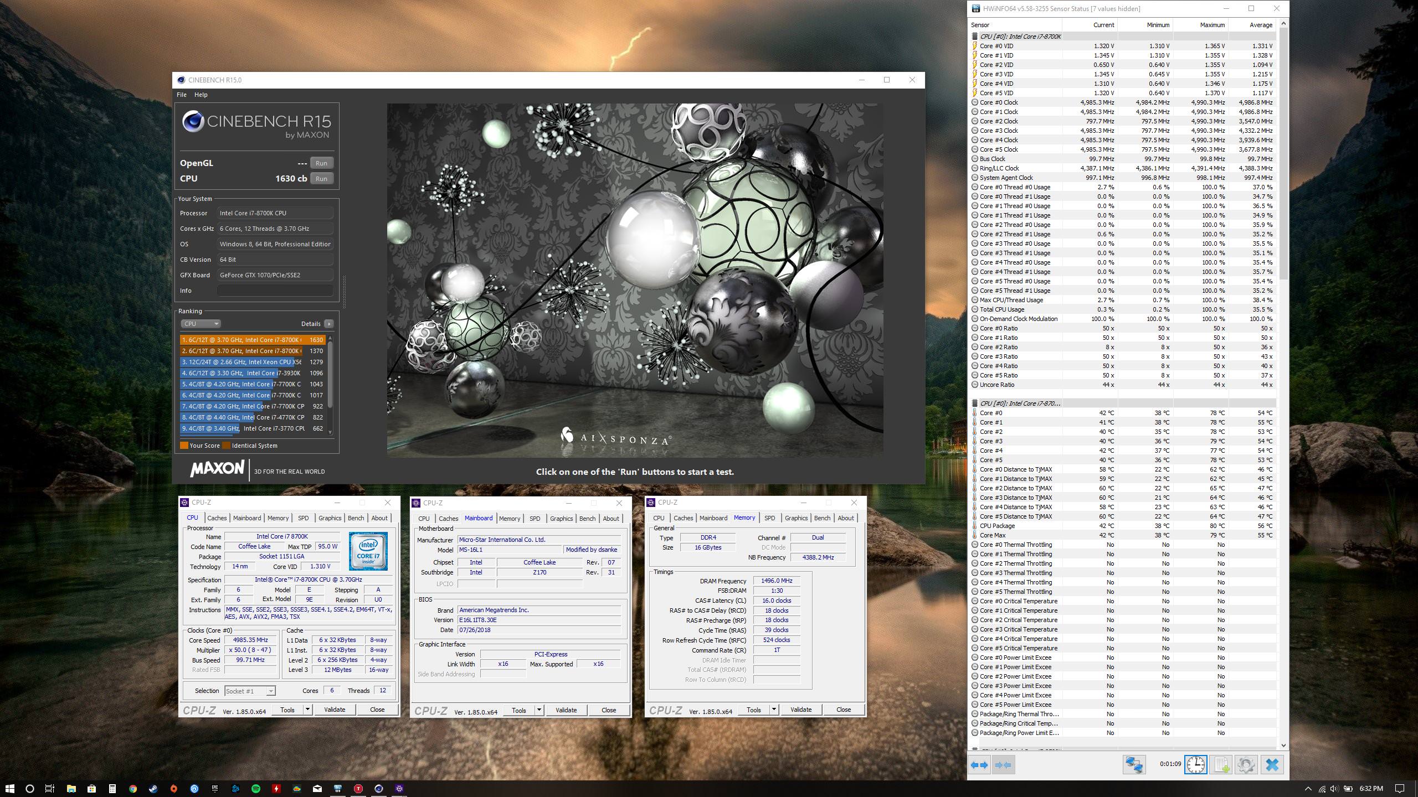
Task: Click the HWiNFO Maximum column header
Action: [1200, 25]
